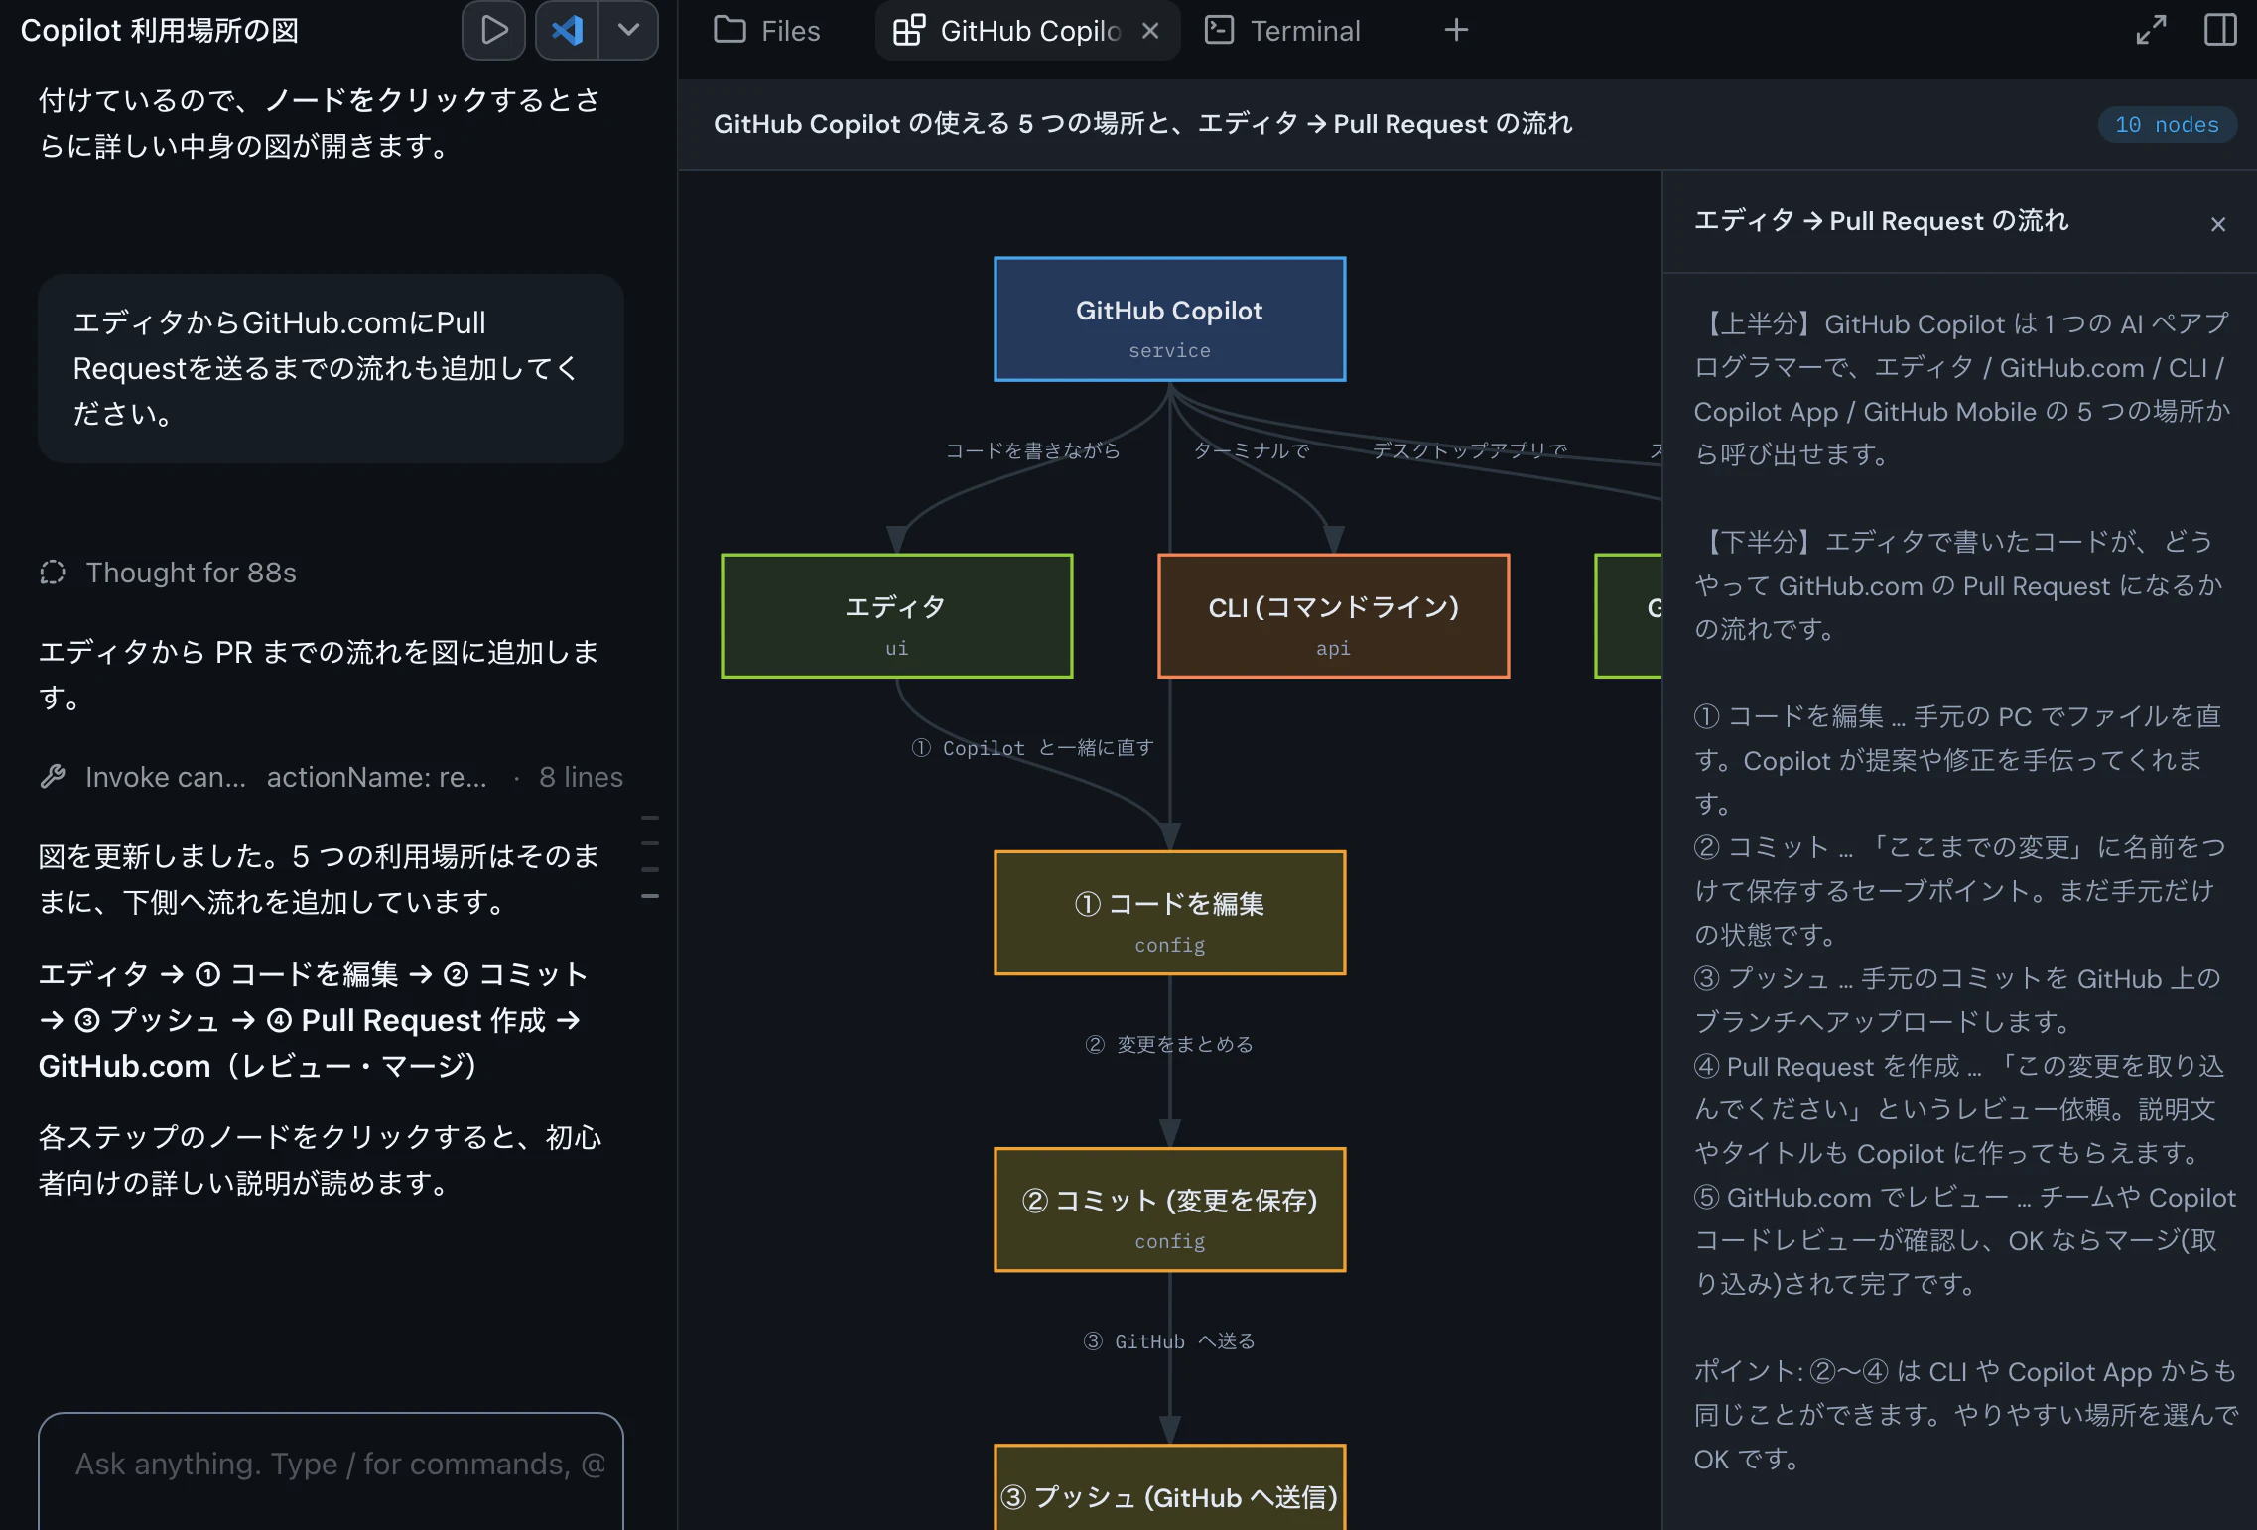
Task: Click the Terminal tab icon
Action: (1219, 31)
